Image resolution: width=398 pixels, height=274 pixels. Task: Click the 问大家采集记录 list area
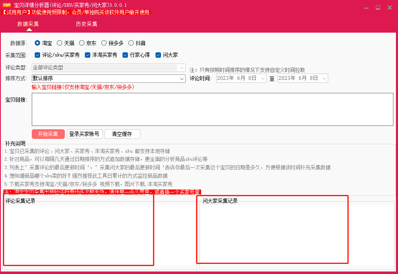point(297,235)
